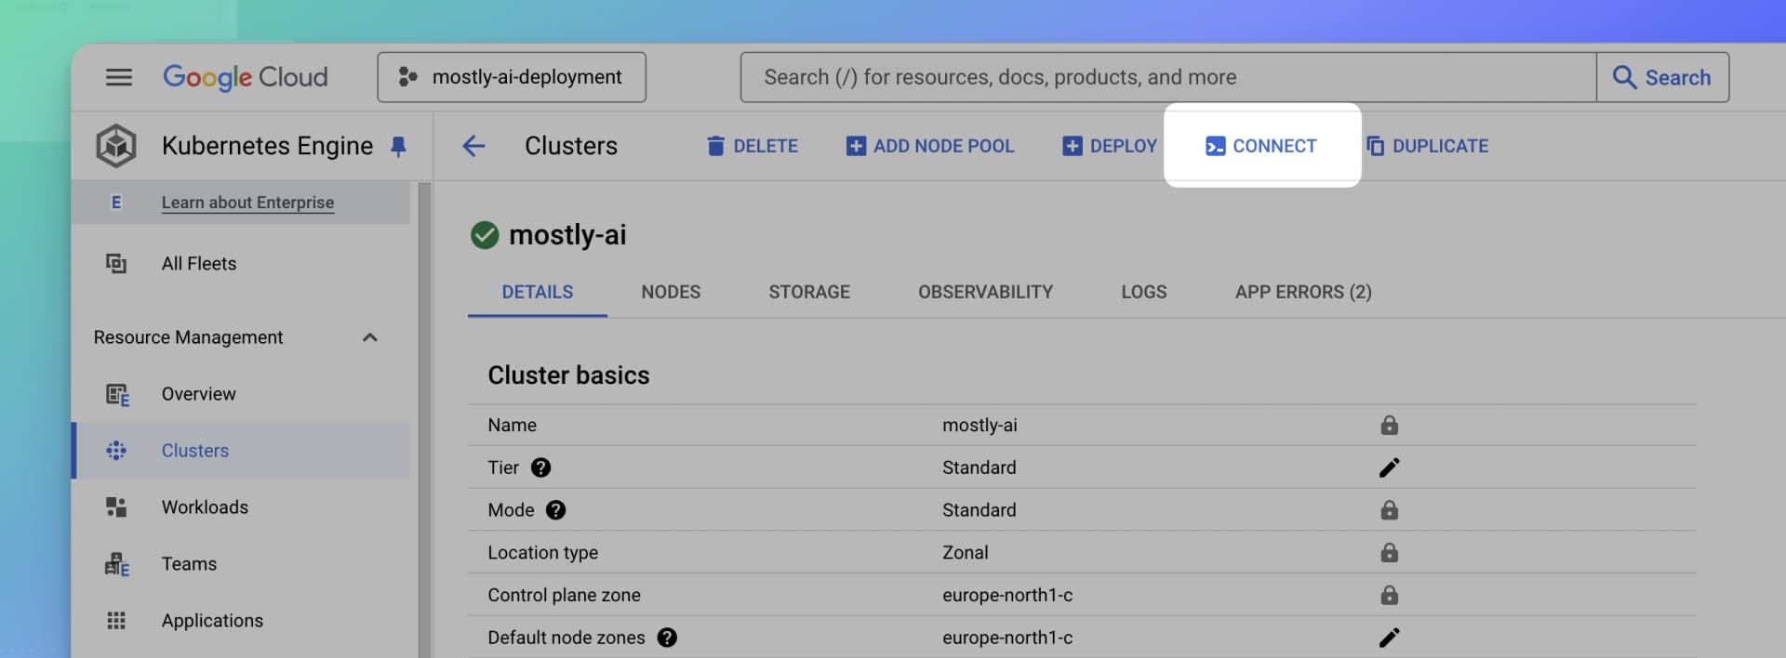Screen dimensions: 1786x658
Task: Click the green cluster status checkmark
Action: tap(485, 235)
